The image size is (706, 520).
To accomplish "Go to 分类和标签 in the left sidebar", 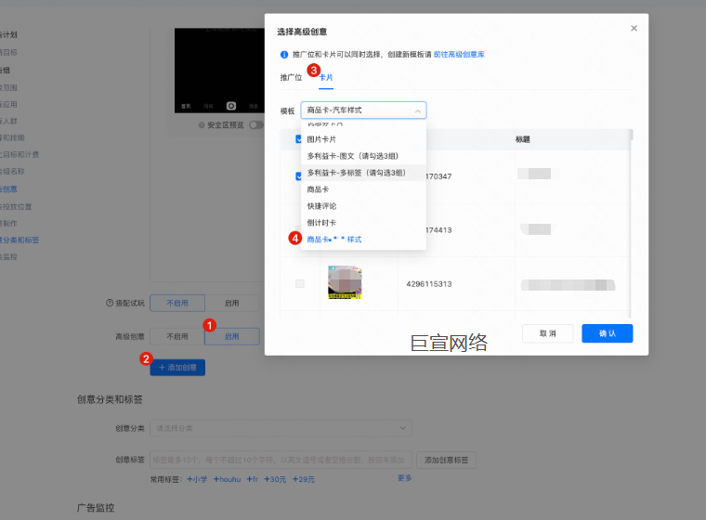I will point(20,240).
